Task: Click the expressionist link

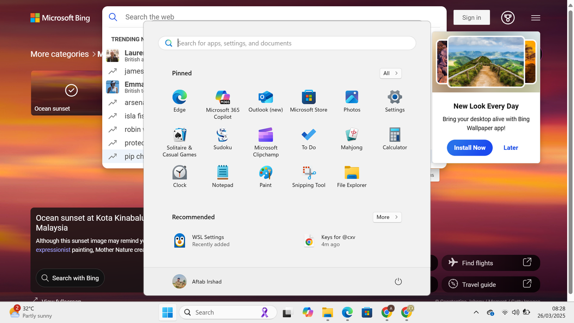Action: (53, 249)
